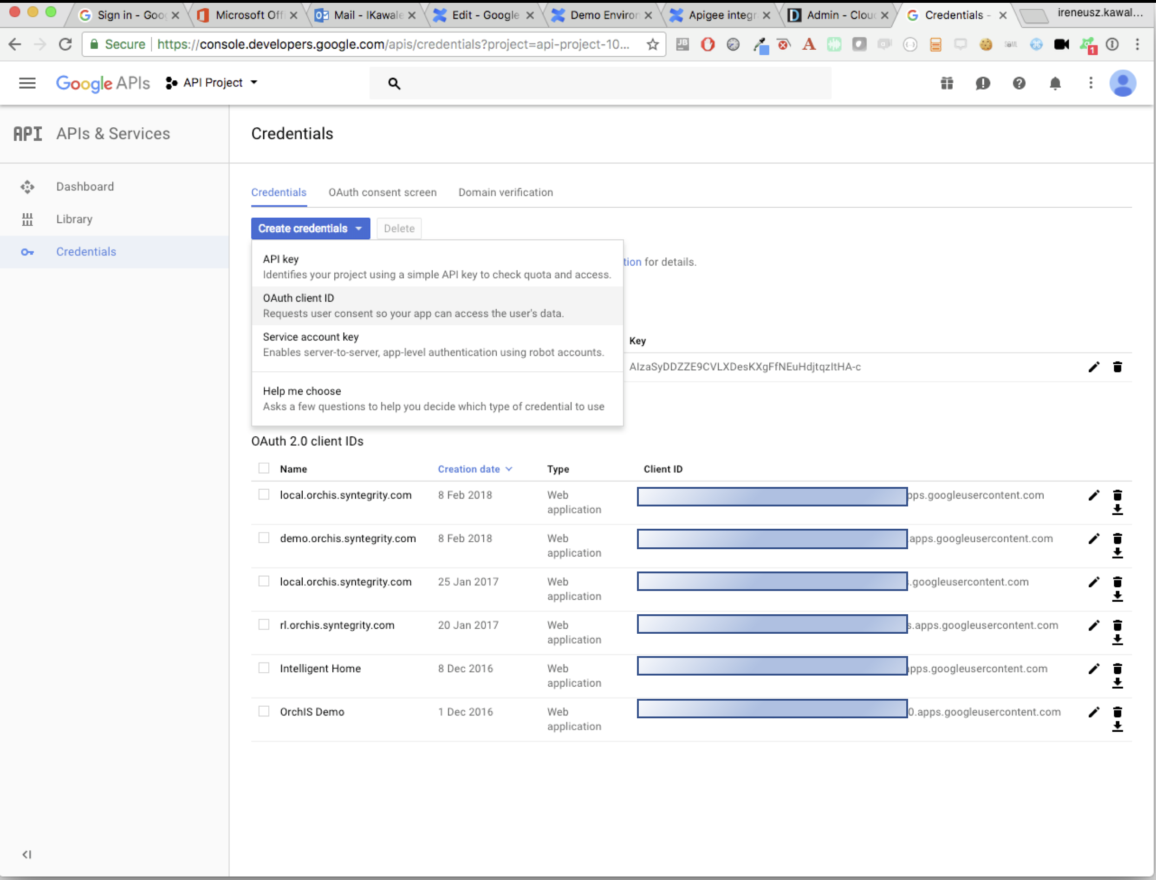Delete the demo.orchis.syntegrity.com client
Image resolution: width=1156 pixels, height=880 pixels.
1117,539
